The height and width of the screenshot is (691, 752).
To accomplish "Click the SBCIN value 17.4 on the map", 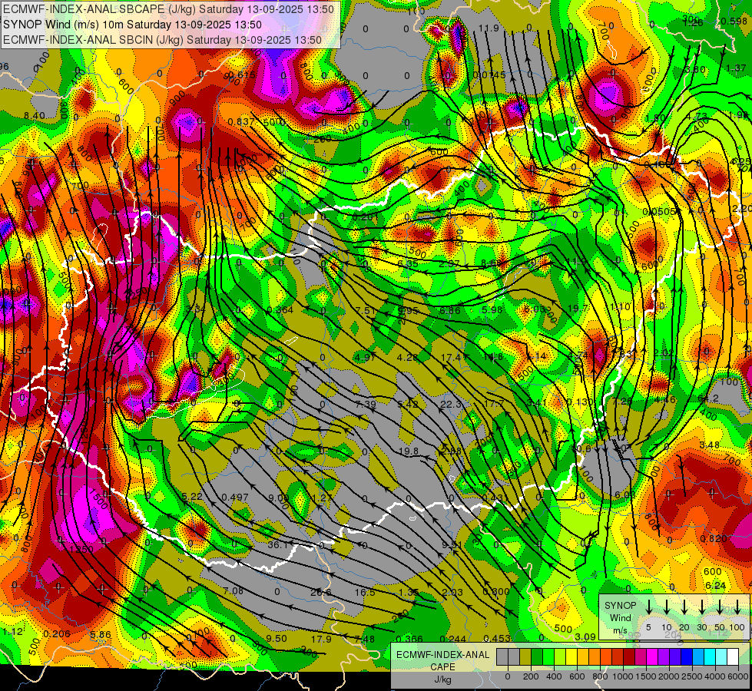I will (450, 357).
